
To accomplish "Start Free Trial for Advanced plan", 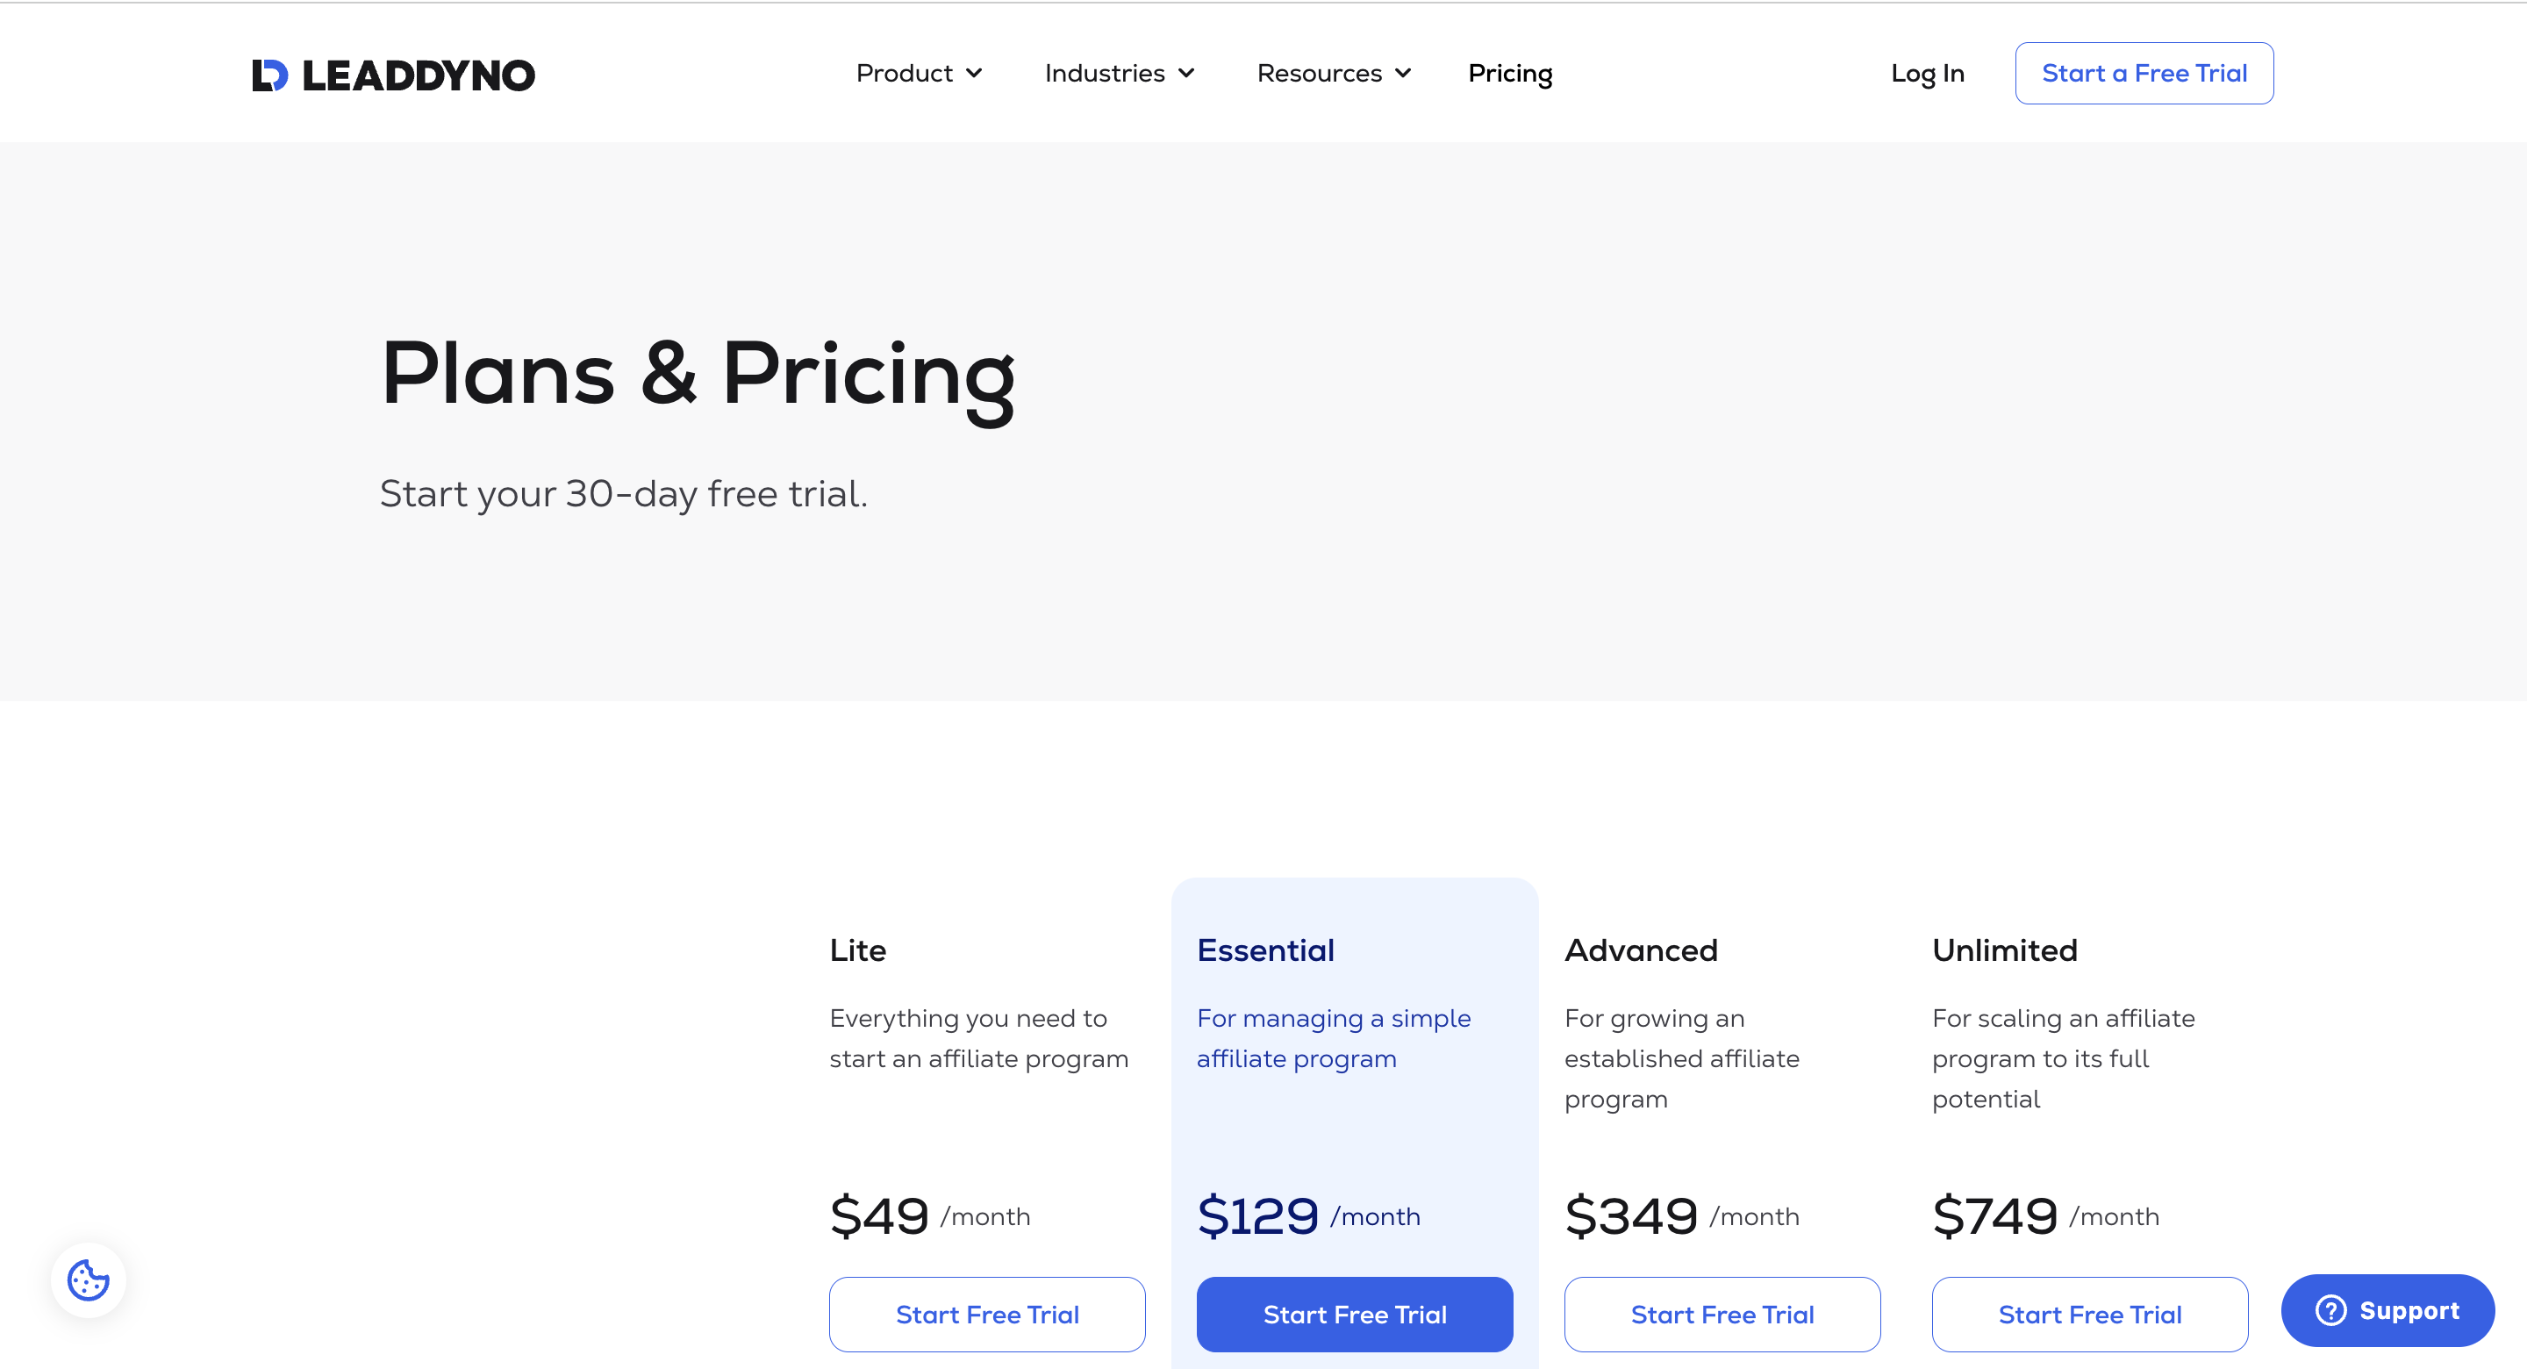I will coord(1722,1314).
